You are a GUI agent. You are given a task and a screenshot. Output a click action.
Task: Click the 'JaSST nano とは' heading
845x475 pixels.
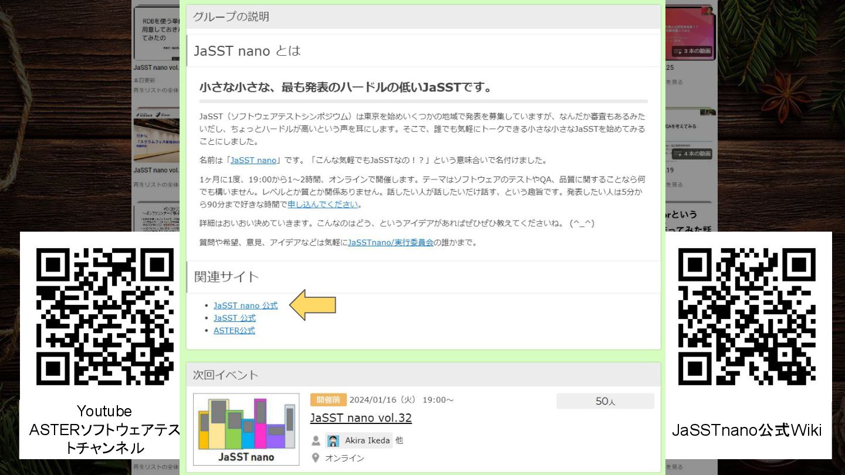pyautogui.click(x=247, y=51)
